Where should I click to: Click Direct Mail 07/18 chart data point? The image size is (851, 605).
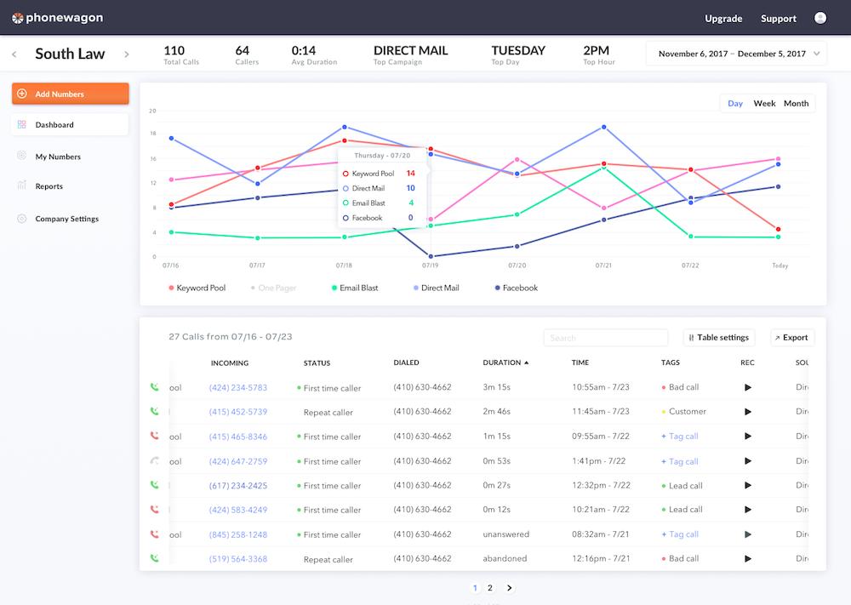[345, 127]
